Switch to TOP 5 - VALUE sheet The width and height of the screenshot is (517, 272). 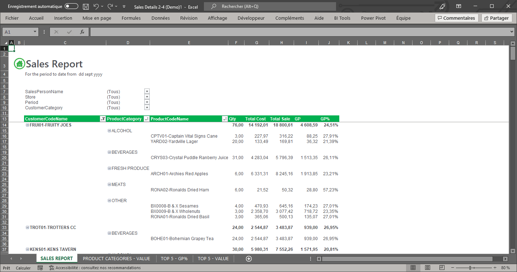(x=213, y=259)
